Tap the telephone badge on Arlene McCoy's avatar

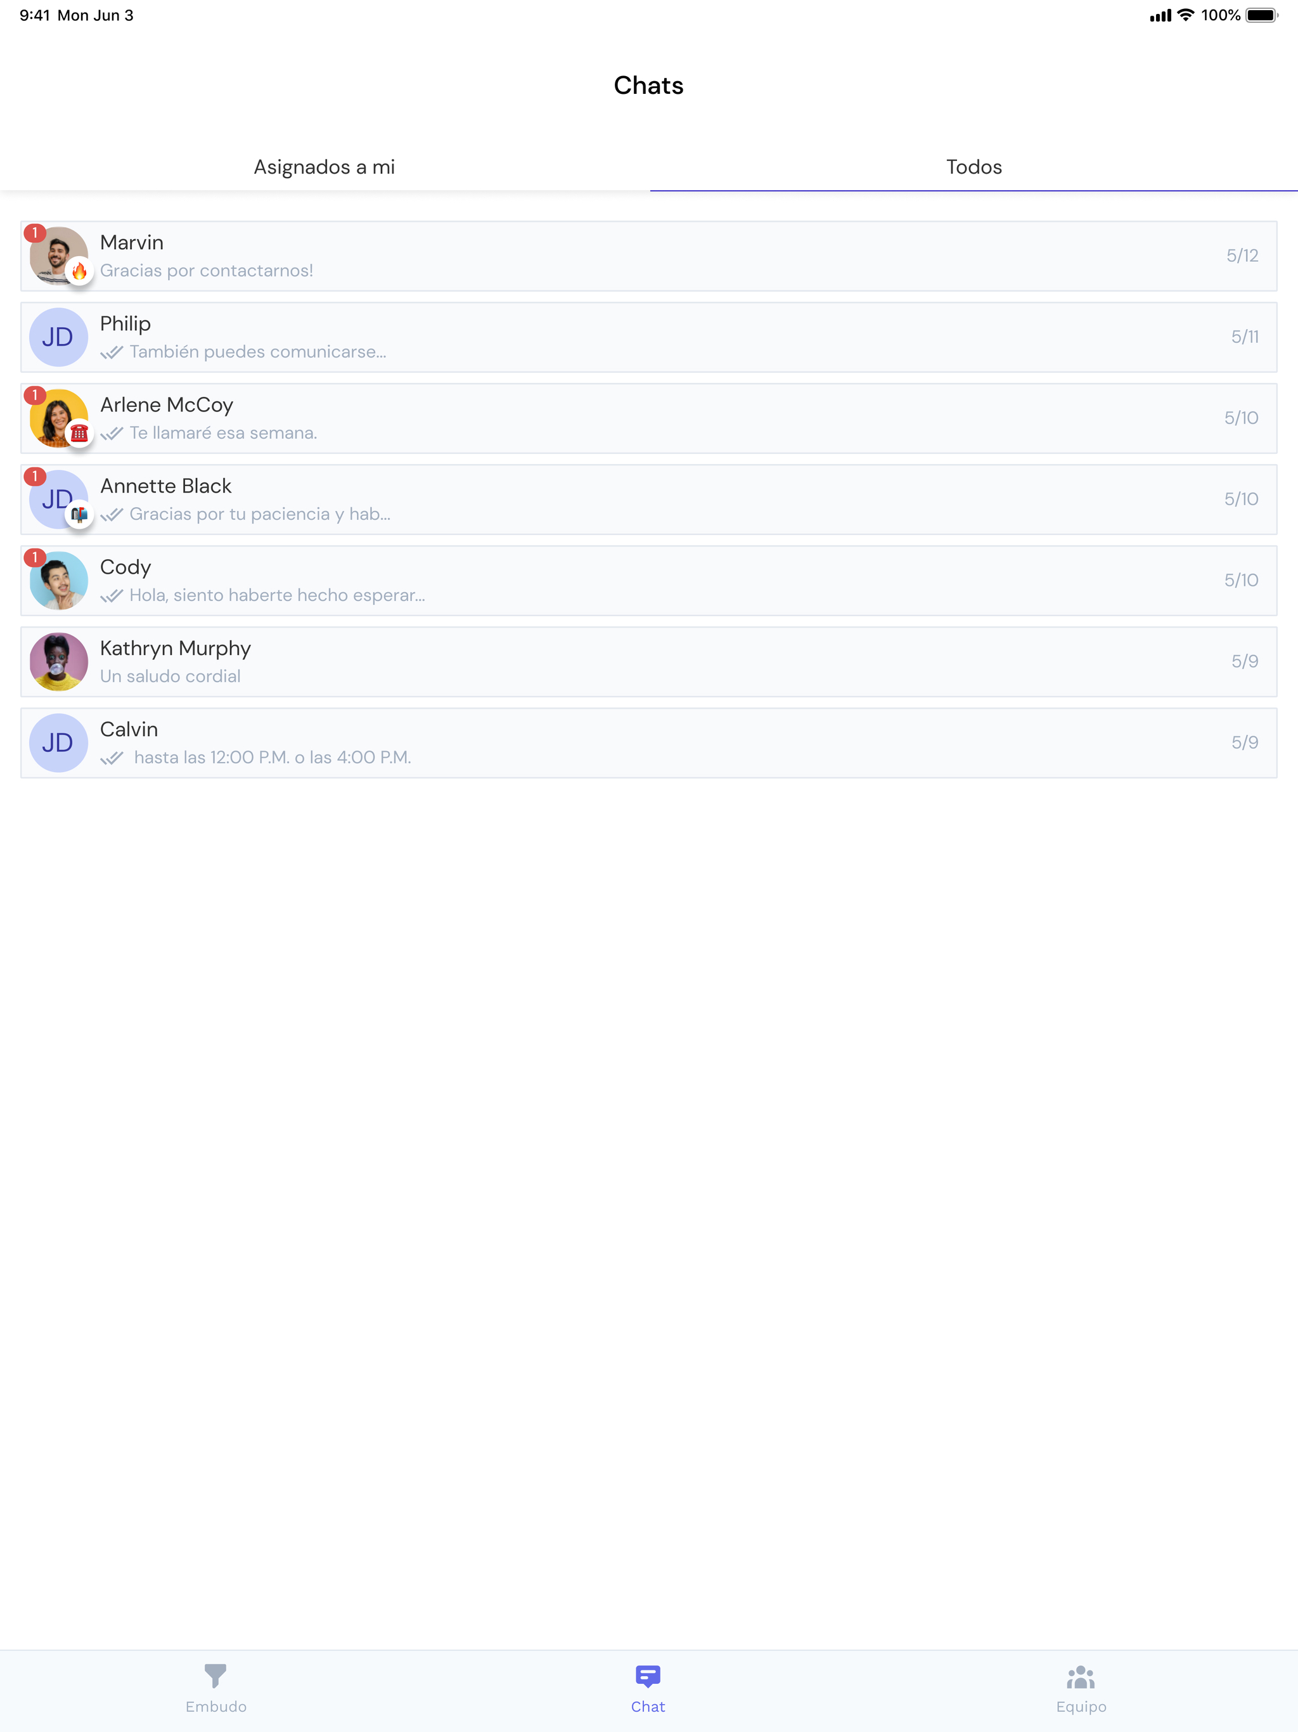tap(79, 433)
